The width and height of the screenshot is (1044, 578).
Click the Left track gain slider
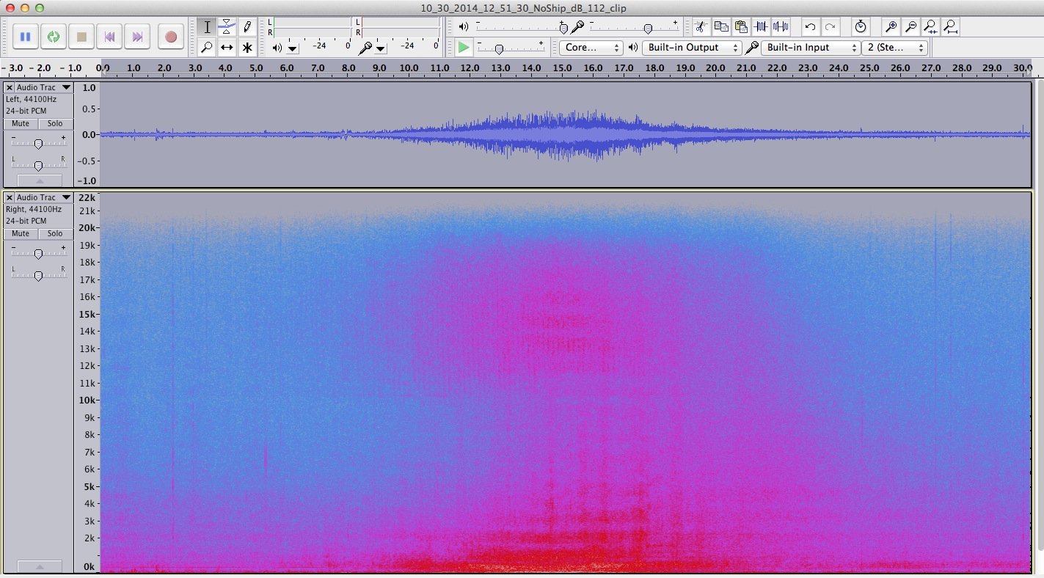38,144
